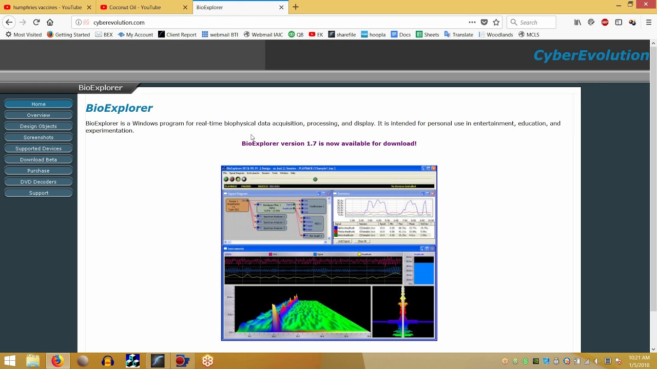Open the Action Center flag icon
Image resolution: width=657 pixels, height=369 pixels.
click(619, 361)
